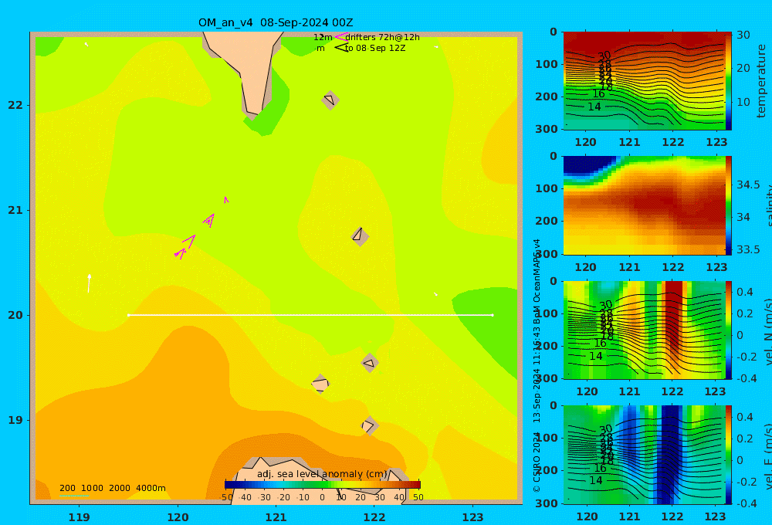Image resolution: width=772 pixels, height=525 pixels.
Task: Click the eastward velocity section panel
Action: click(644, 455)
